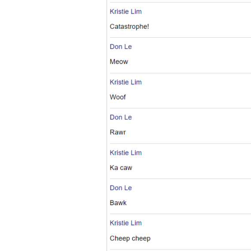Click the separator line below "Bawk"
The image size is (251, 251).
pyautogui.click(x=181, y=214)
